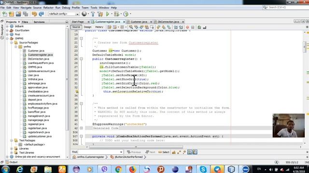Image resolution: width=309 pixels, height=173 pixels.
Task: Open the File menu
Action: tap(2, 8)
